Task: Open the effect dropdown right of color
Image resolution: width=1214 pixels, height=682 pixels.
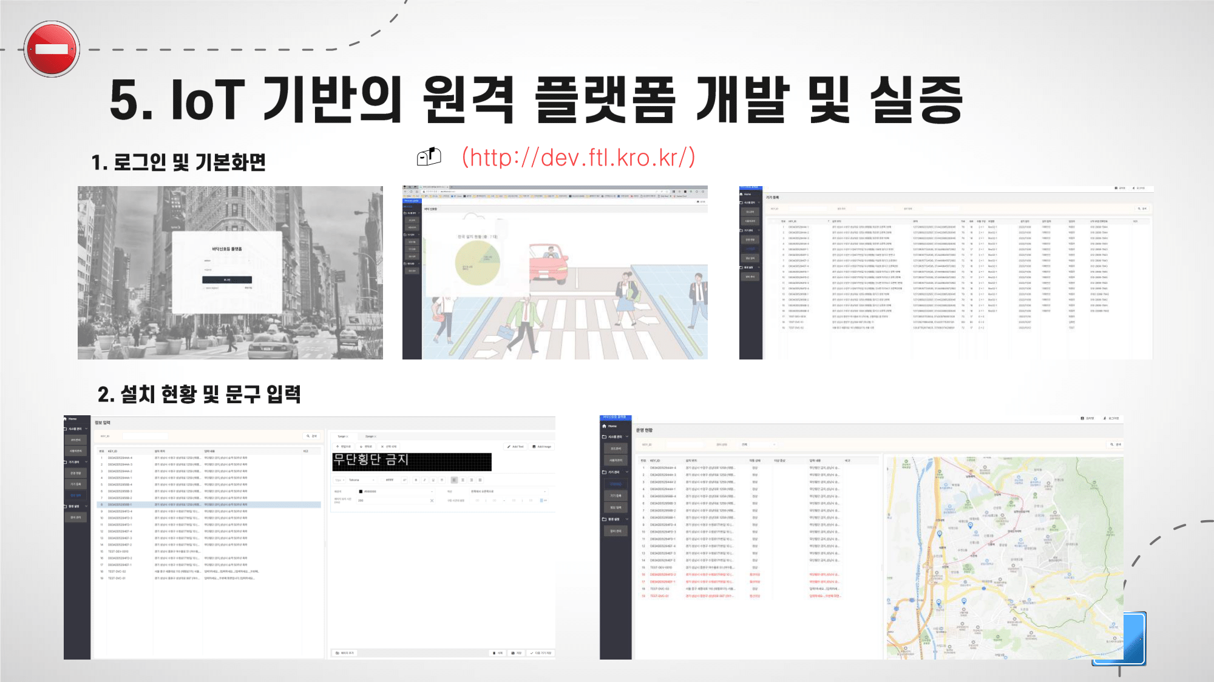Action: (x=509, y=492)
